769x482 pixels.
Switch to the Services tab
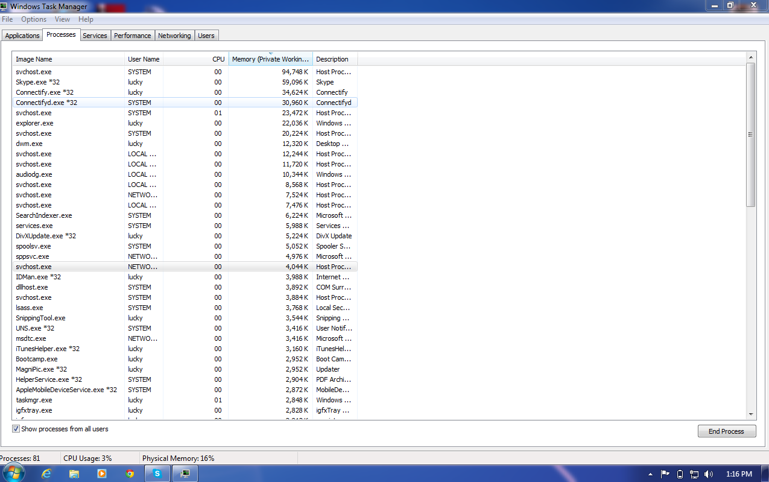95,36
